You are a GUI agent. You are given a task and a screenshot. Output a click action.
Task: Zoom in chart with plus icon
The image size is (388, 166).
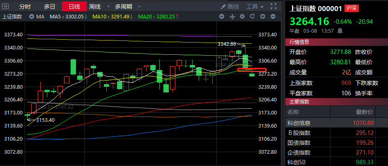pyautogui.click(x=262, y=16)
